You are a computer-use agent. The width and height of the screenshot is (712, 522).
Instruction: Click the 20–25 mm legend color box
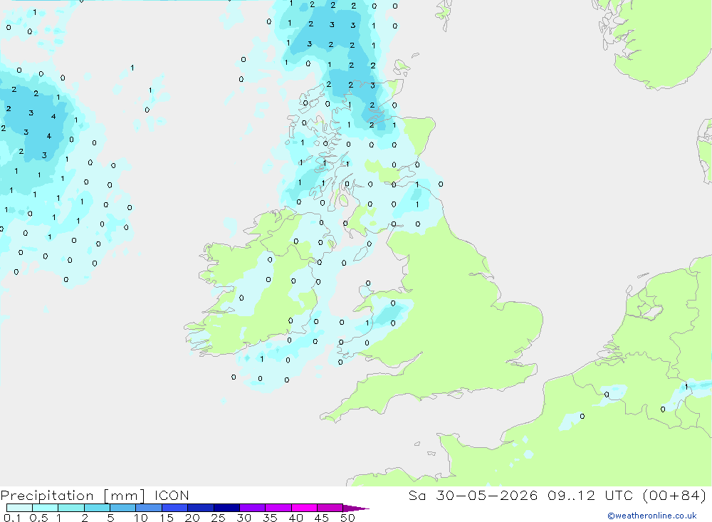(x=200, y=508)
